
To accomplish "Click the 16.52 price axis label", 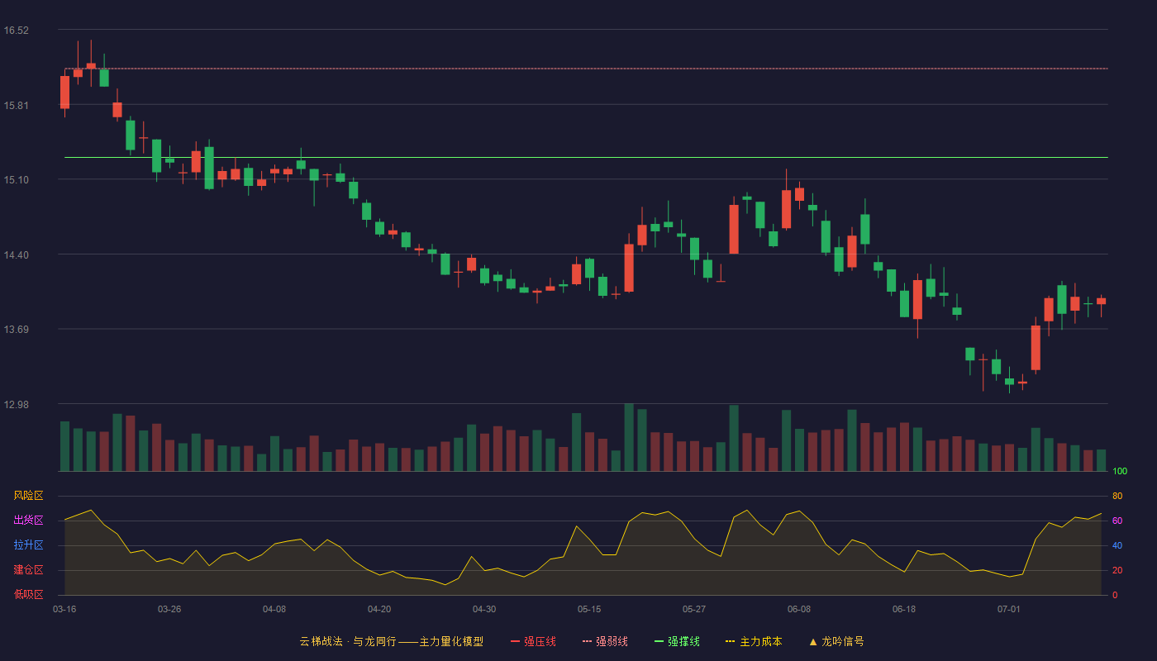I will tap(16, 31).
